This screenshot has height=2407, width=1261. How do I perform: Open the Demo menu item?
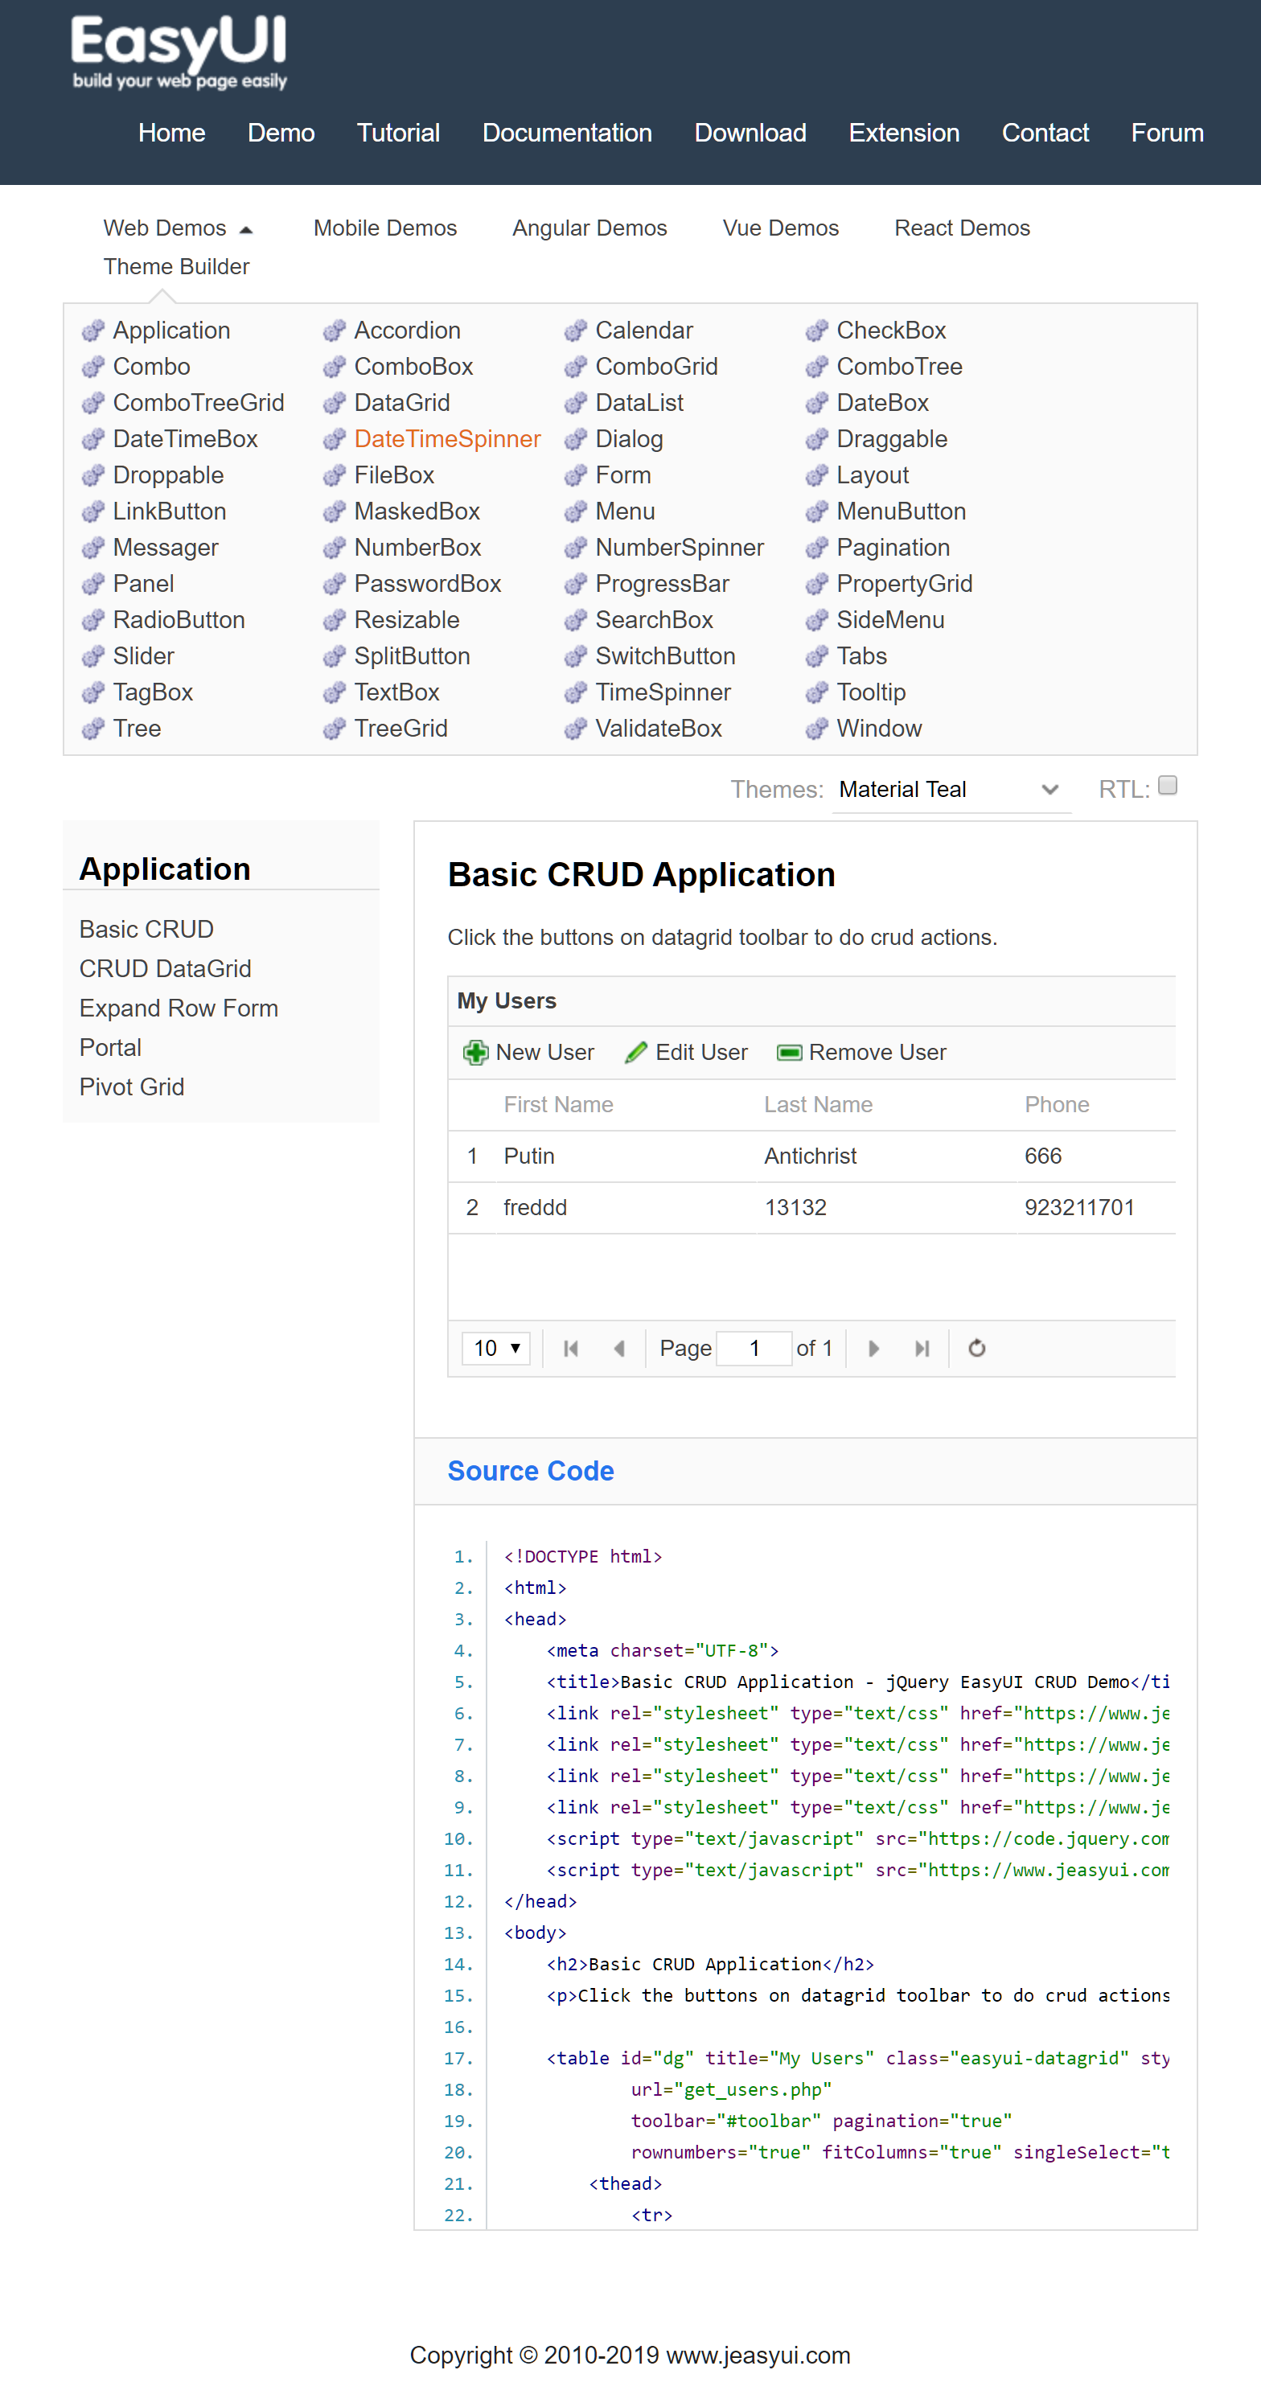281,133
